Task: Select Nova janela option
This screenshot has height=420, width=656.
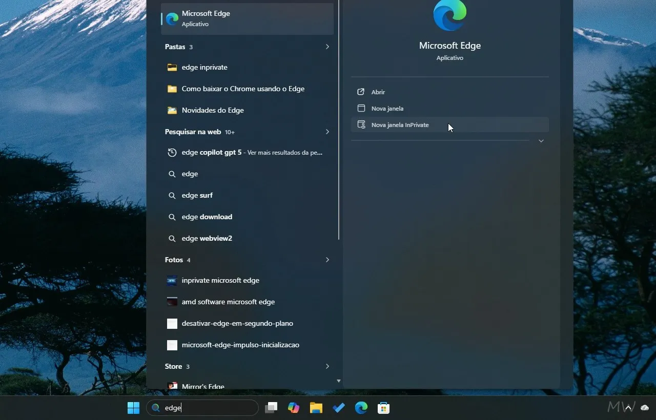Action: click(x=449, y=108)
